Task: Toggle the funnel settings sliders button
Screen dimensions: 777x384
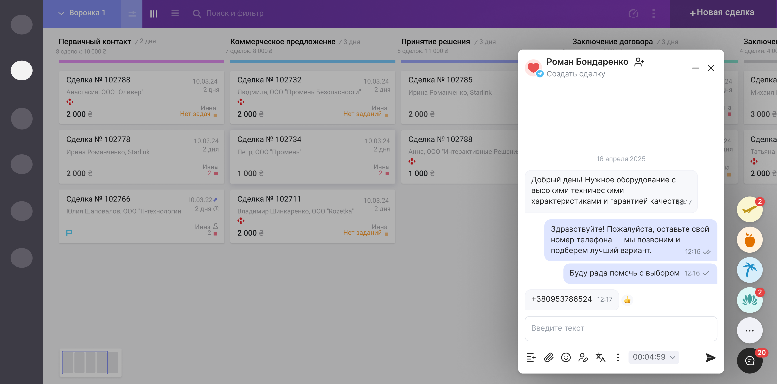Action: pos(132,14)
